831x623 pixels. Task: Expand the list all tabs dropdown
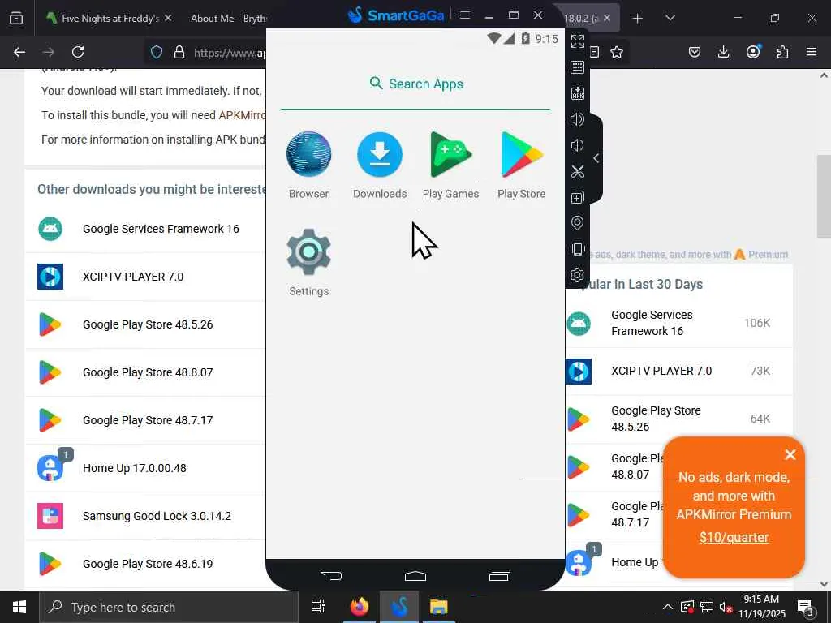pyautogui.click(x=670, y=18)
